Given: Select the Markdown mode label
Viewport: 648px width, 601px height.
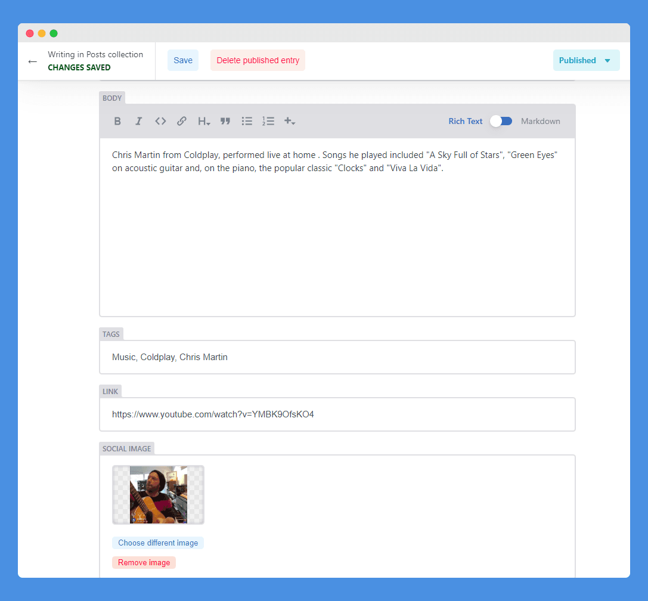Looking at the screenshot, I should click(540, 121).
